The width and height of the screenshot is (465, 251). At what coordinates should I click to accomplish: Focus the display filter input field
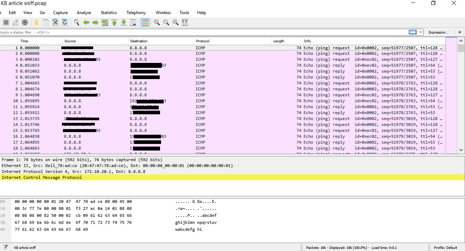tap(204, 32)
